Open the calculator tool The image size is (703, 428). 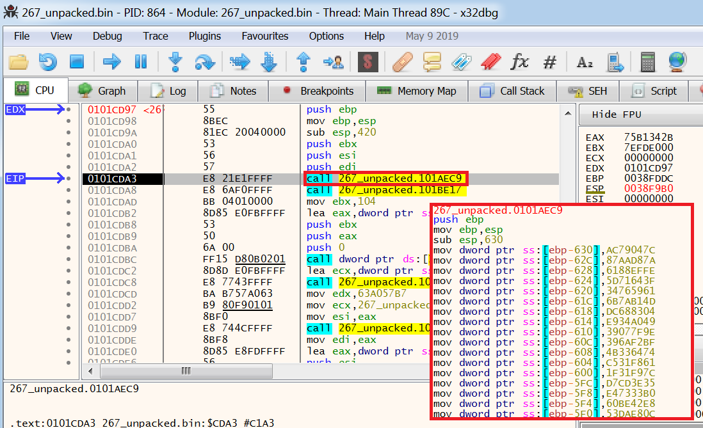click(647, 62)
